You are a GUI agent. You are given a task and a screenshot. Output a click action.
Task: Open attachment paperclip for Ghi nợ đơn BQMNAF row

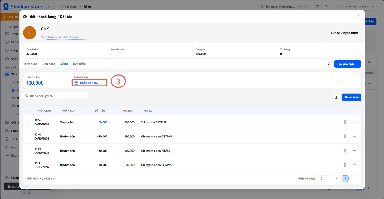pos(345,165)
